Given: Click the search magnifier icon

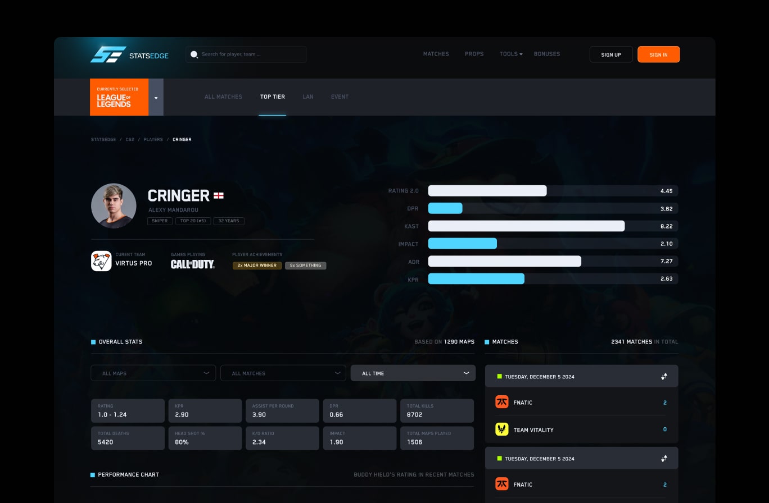Looking at the screenshot, I should click(x=194, y=54).
